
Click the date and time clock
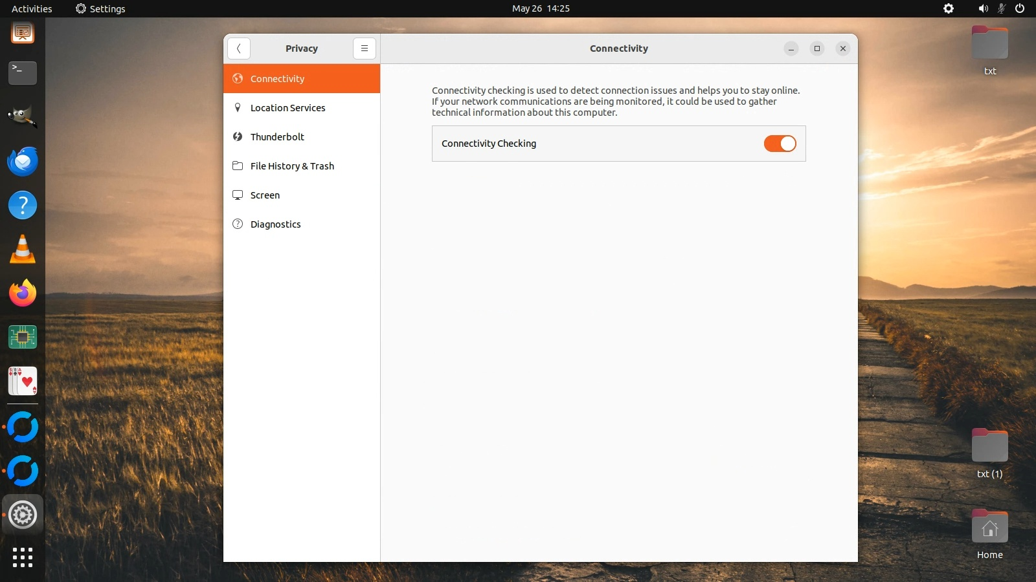[541, 8]
